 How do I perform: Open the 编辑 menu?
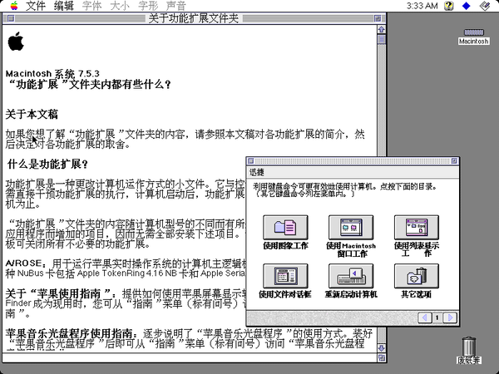pyautogui.click(x=63, y=6)
